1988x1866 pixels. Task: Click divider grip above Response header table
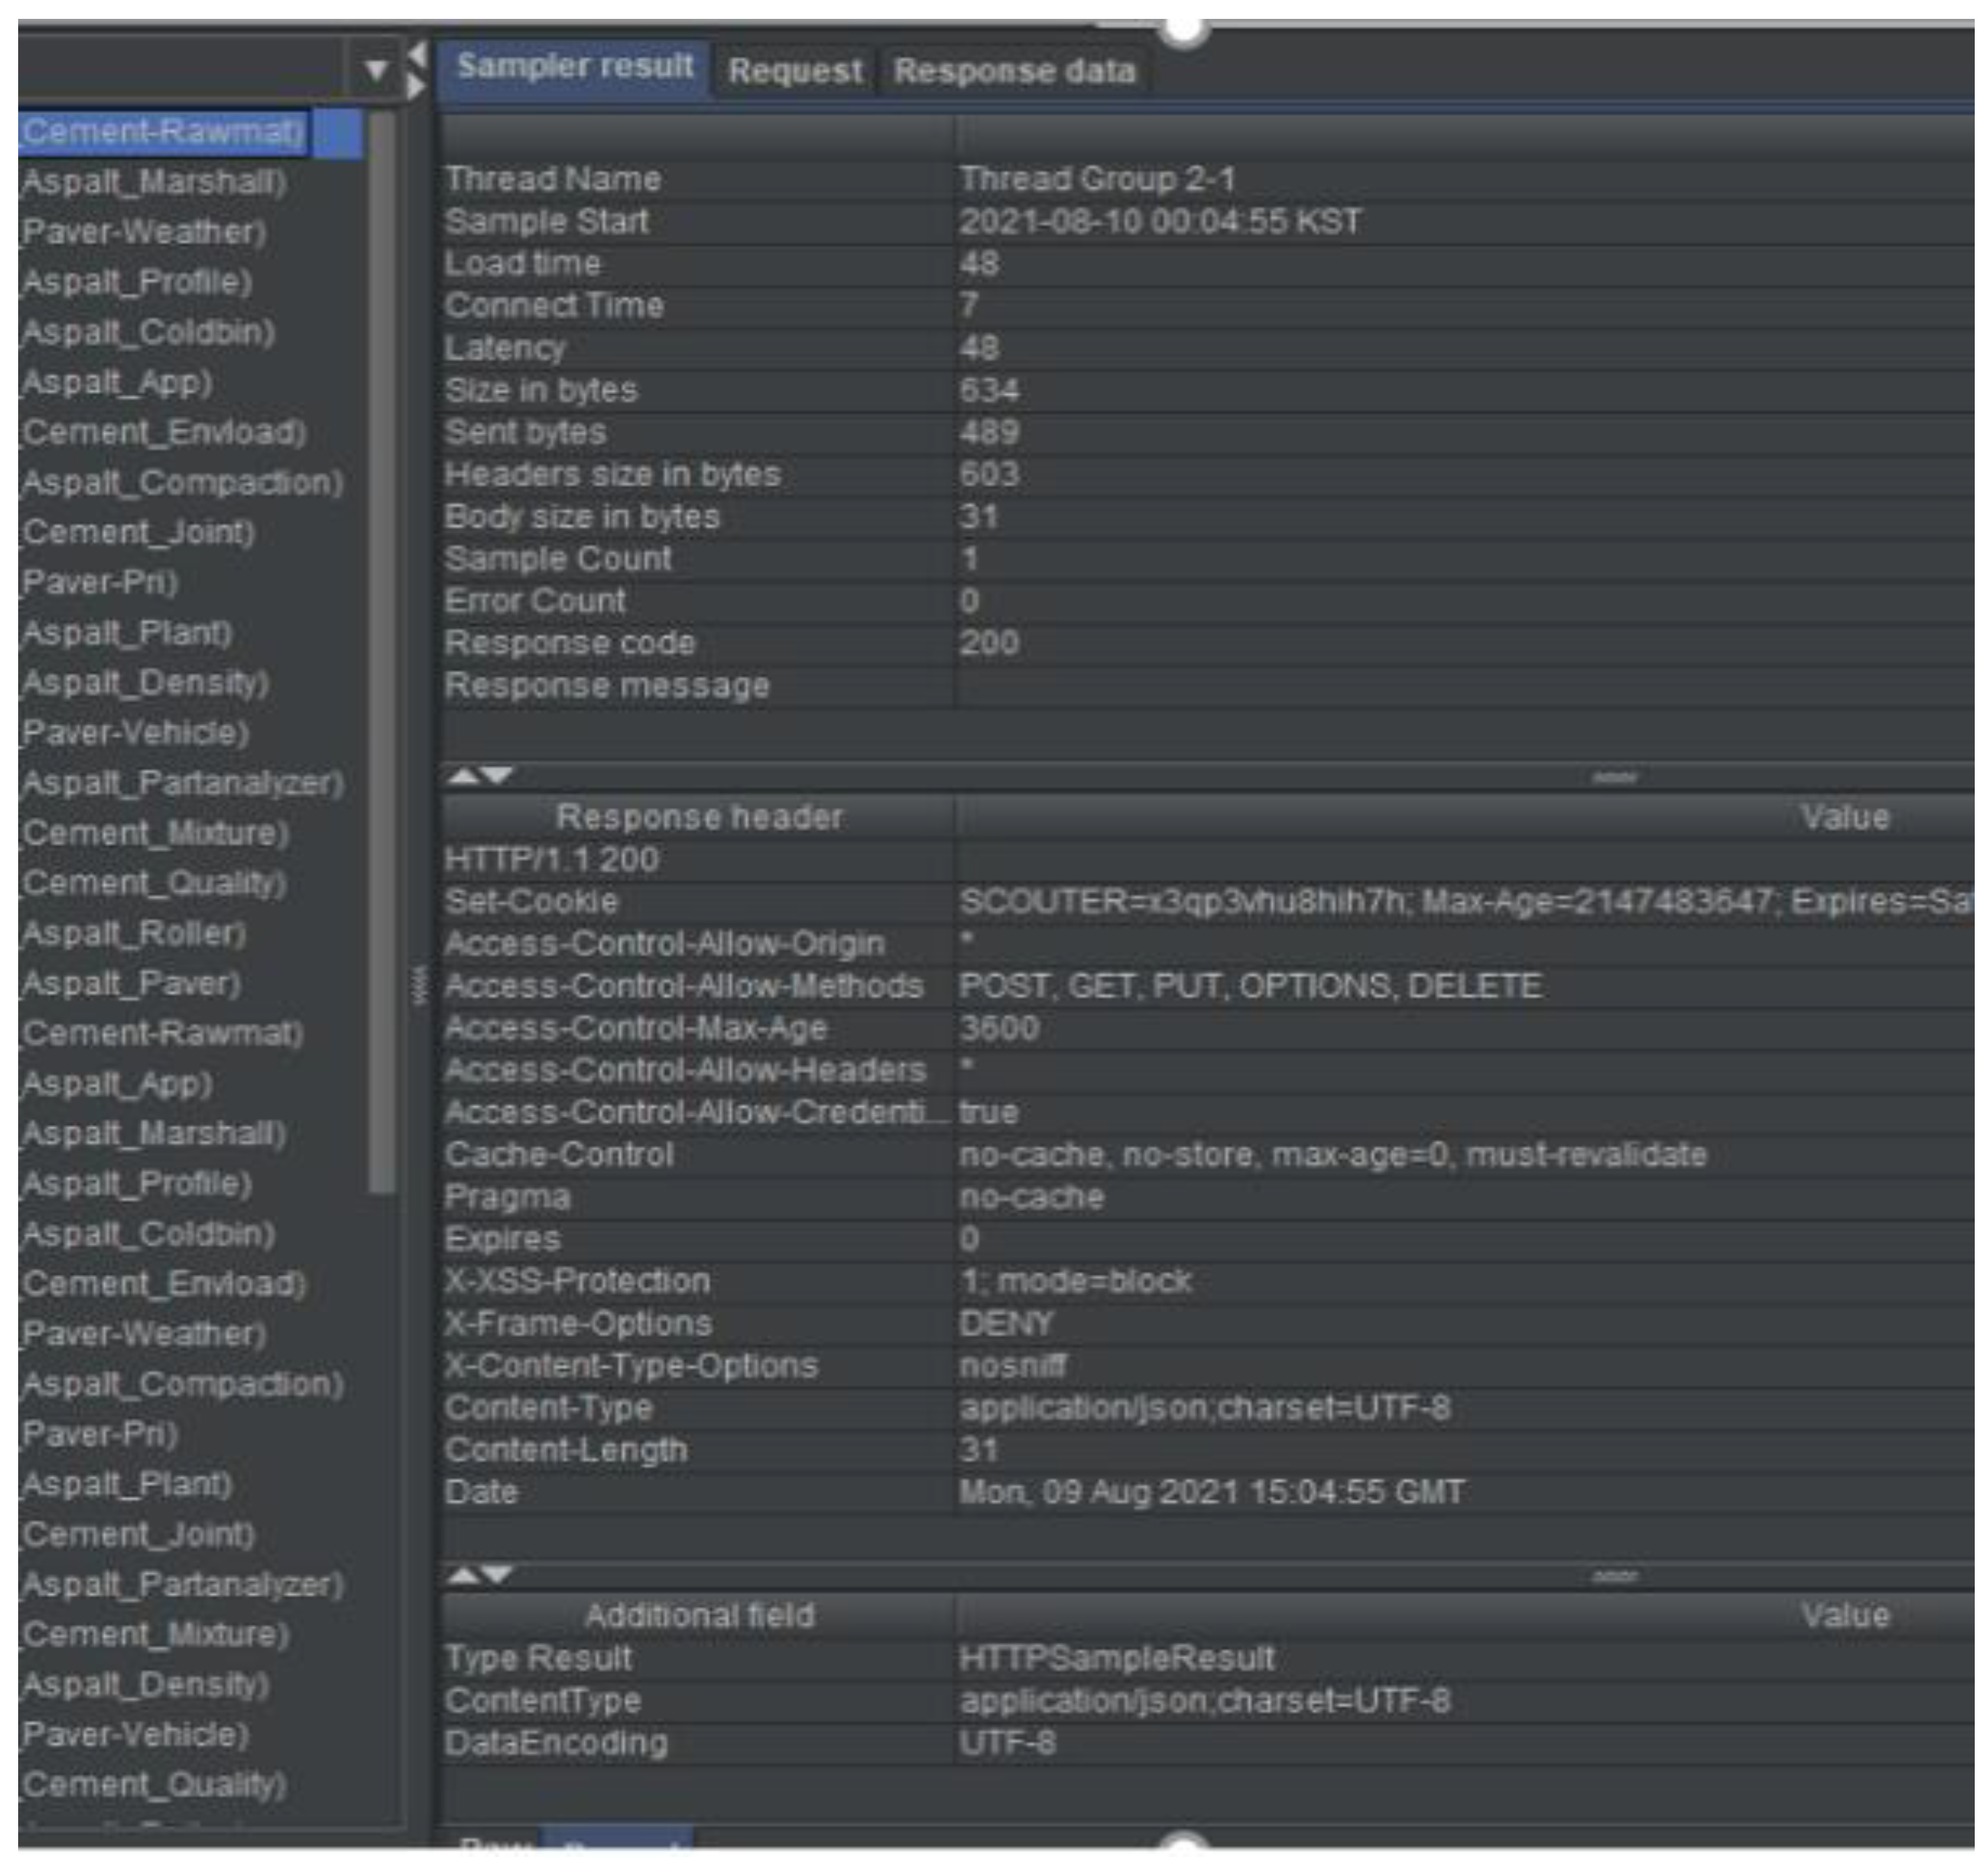[x=1614, y=777]
